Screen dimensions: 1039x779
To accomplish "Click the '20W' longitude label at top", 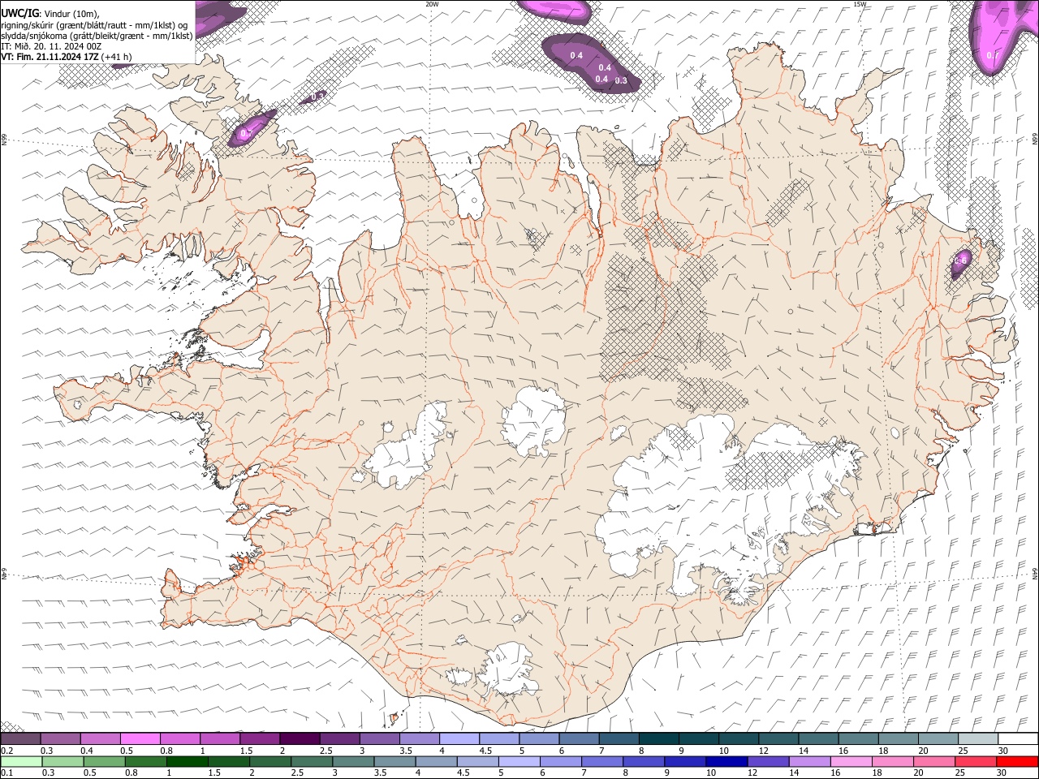I will [x=432, y=4].
